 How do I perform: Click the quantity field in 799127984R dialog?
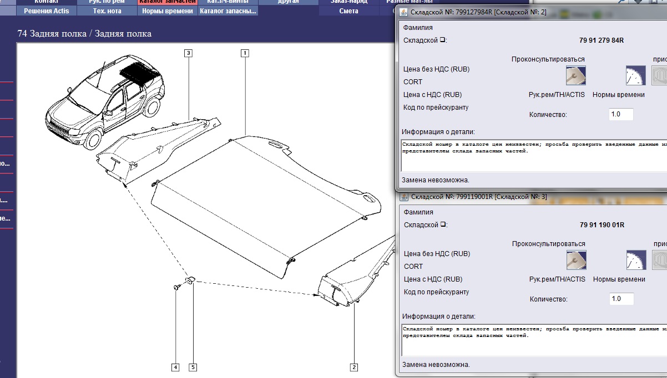pos(620,115)
